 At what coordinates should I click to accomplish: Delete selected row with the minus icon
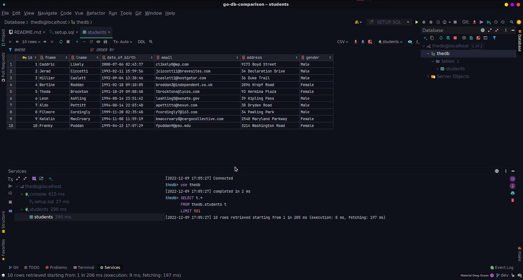pyautogui.click(x=84, y=41)
